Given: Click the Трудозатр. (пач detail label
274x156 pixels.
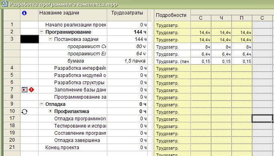Looking at the screenshot, I should [x=172, y=61].
